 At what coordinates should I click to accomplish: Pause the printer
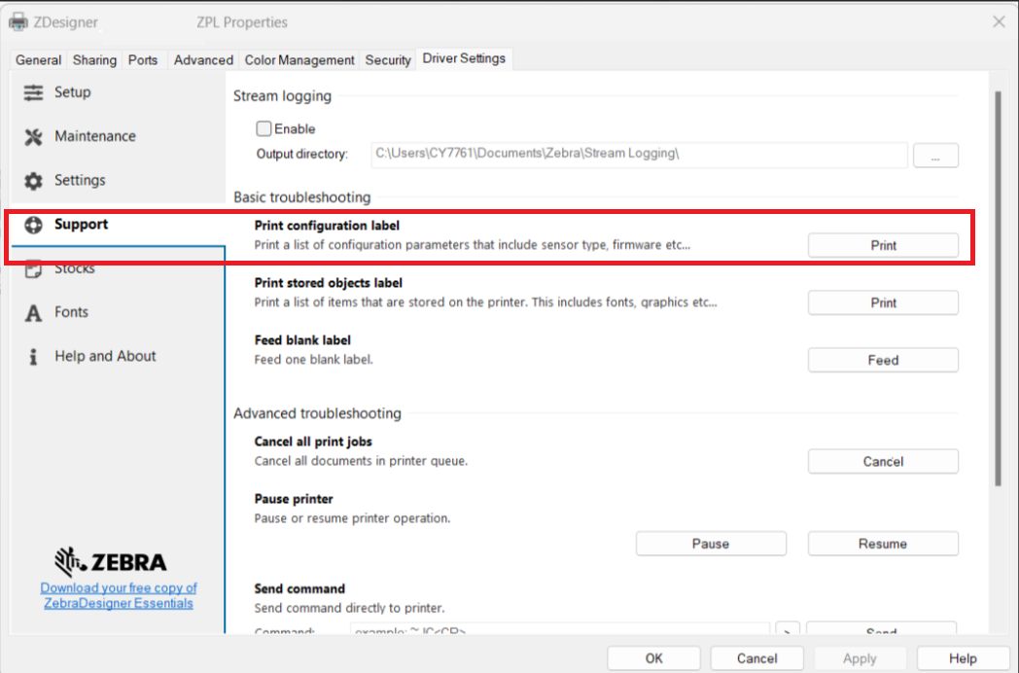click(x=711, y=543)
